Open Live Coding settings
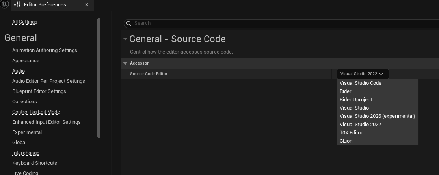This screenshot has width=439, height=175. click(25, 173)
